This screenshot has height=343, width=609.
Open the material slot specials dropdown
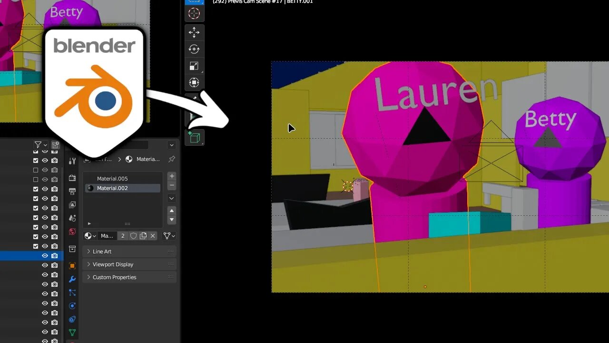[172, 198]
